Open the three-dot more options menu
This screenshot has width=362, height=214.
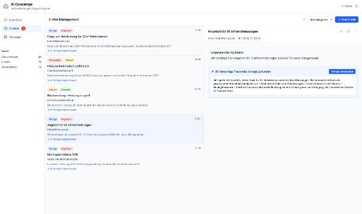tap(355, 31)
